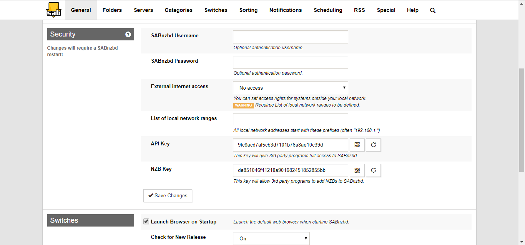Open the Help tab
The width and height of the screenshot is (525, 245).
(413, 10)
